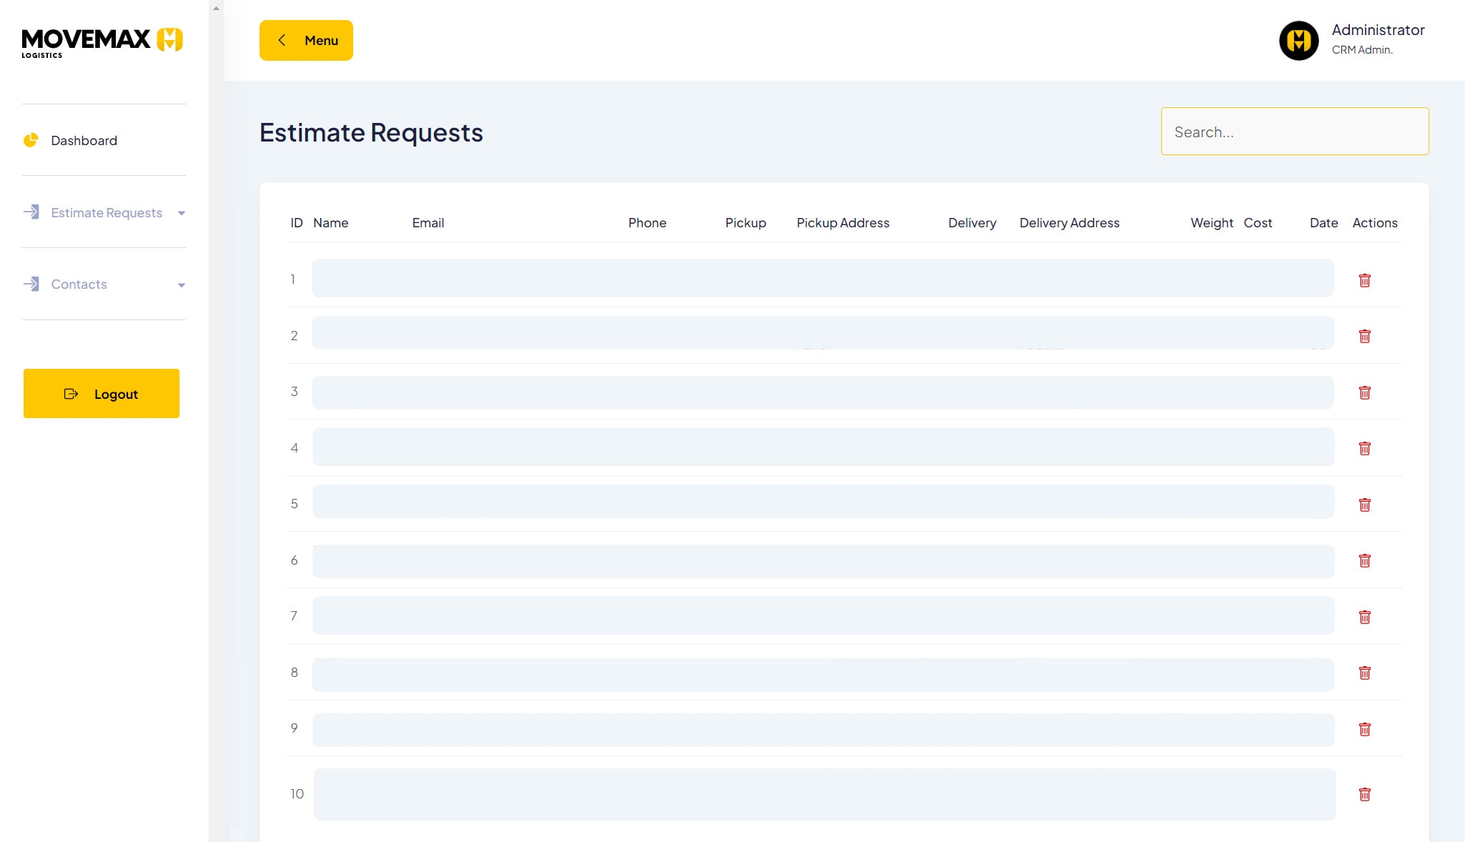Select Contacts in the sidebar
The height and width of the screenshot is (842, 1465).
click(x=79, y=284)
